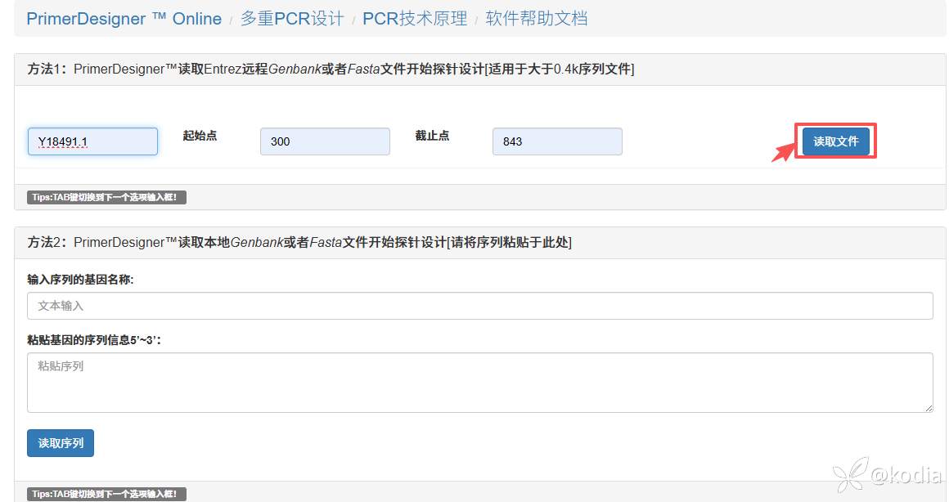Click the textarea resize handle corner
Viewport: 949px width, 502px height.
click(x=929, y=408)
